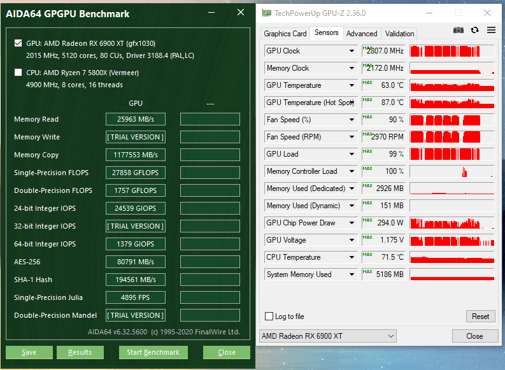Image resolution: width=505 pixels, height=370 pixels.
Task: Click the Memory Read result 25963 MB/s
Action: [x=136, y=119]
